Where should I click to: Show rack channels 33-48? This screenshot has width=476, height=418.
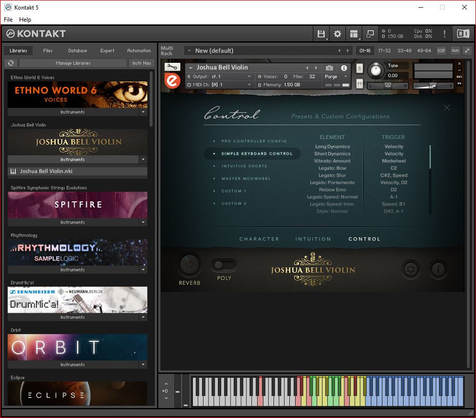[x=405, y=51]
